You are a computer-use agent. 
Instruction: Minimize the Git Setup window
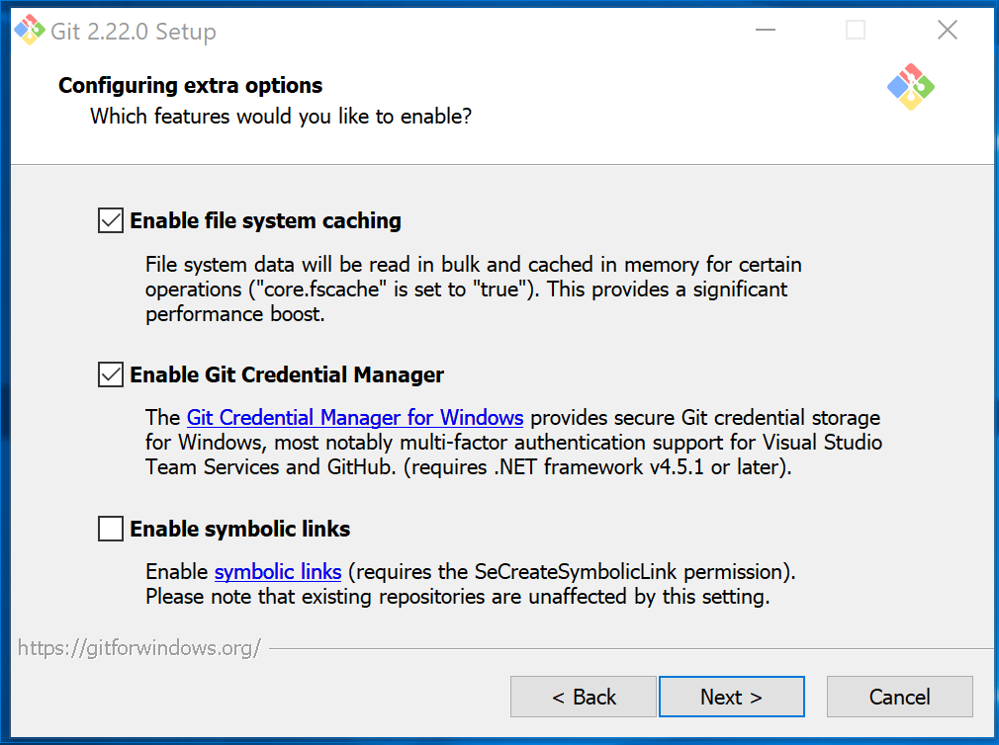pos(766,31)
